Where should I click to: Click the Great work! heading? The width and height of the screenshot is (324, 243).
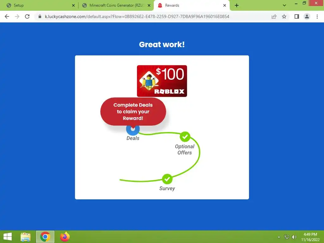tap(162, 44)
